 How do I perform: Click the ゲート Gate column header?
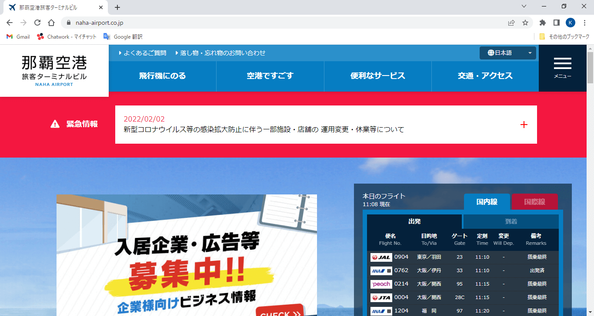pos(460,239)
